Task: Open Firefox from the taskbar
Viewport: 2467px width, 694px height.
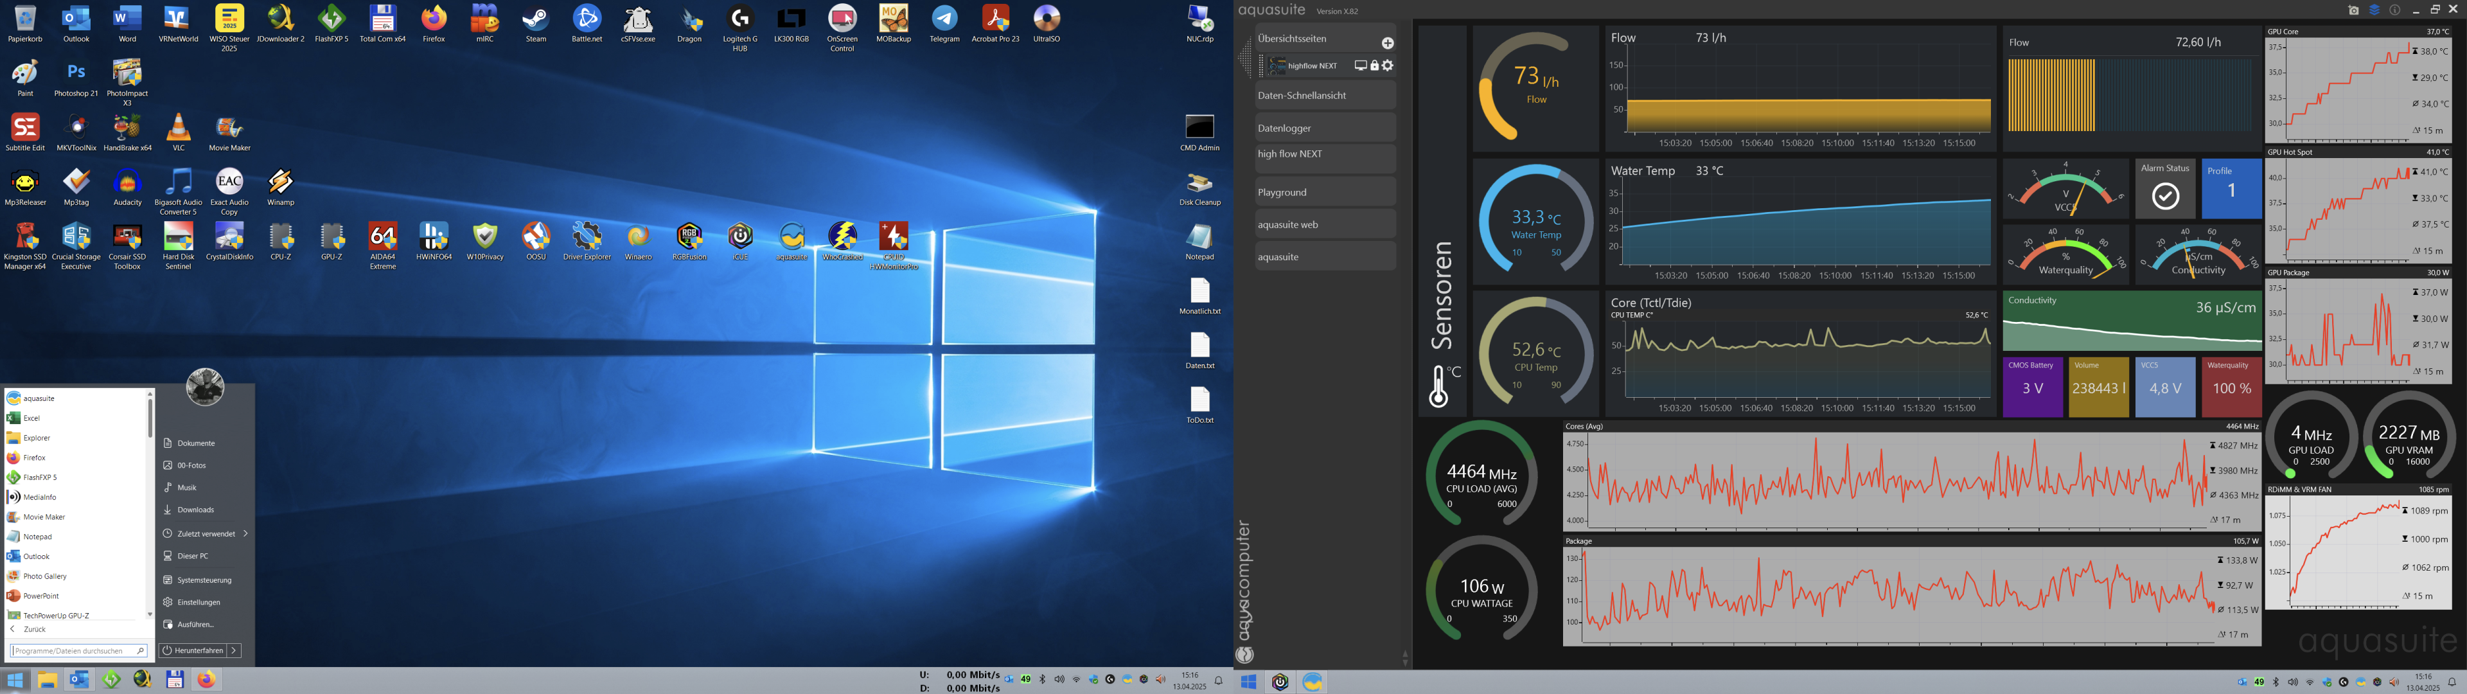Action: click(x=207, y=680)
